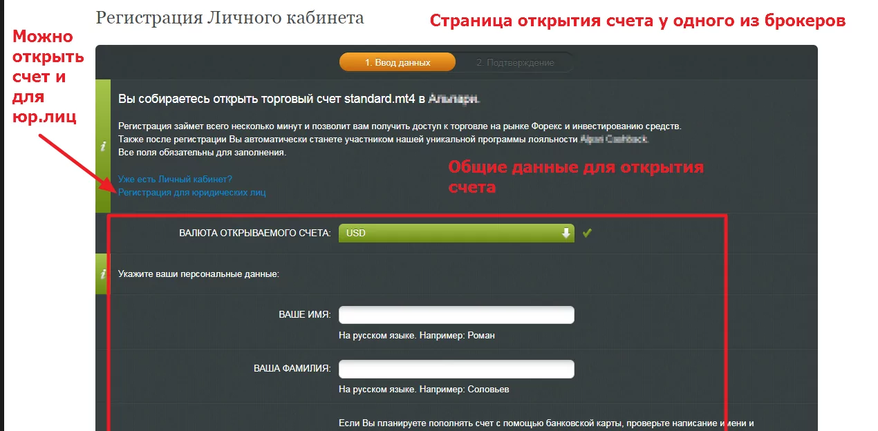Open the account currency USD dropdown

click(x=456, y=233)
